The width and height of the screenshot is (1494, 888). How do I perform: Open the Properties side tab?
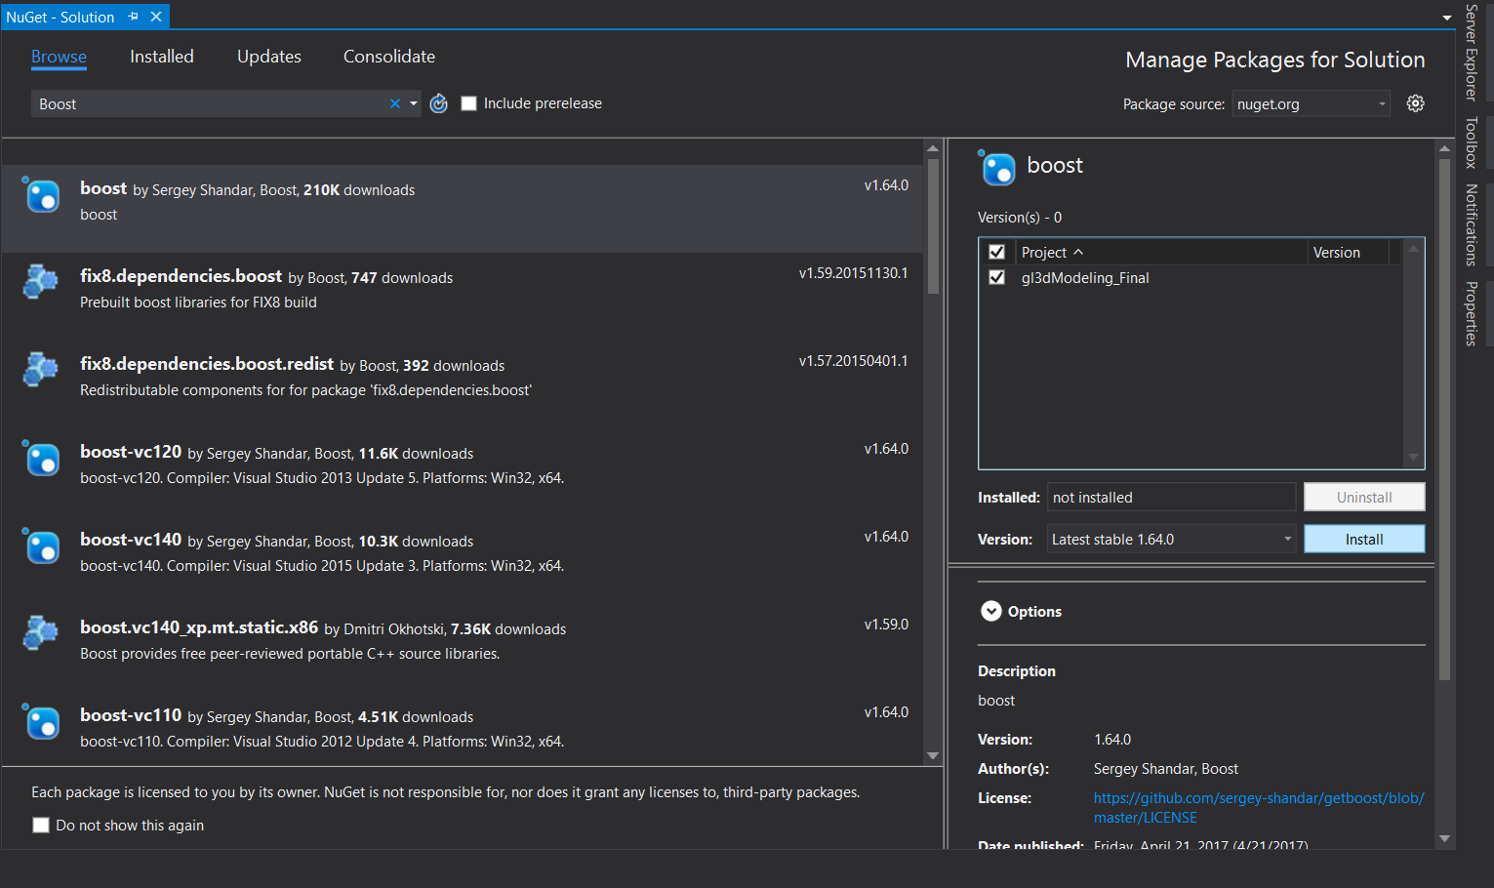coord(1472,313)
